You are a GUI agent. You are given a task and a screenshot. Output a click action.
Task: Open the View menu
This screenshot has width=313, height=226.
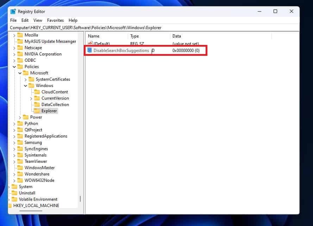pyautogui.click(x=38, y=20)
